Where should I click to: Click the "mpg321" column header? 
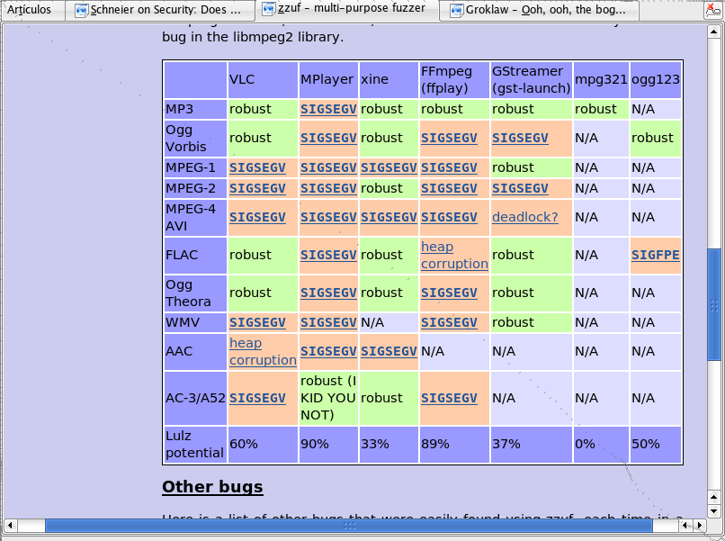tap(601, 79)
